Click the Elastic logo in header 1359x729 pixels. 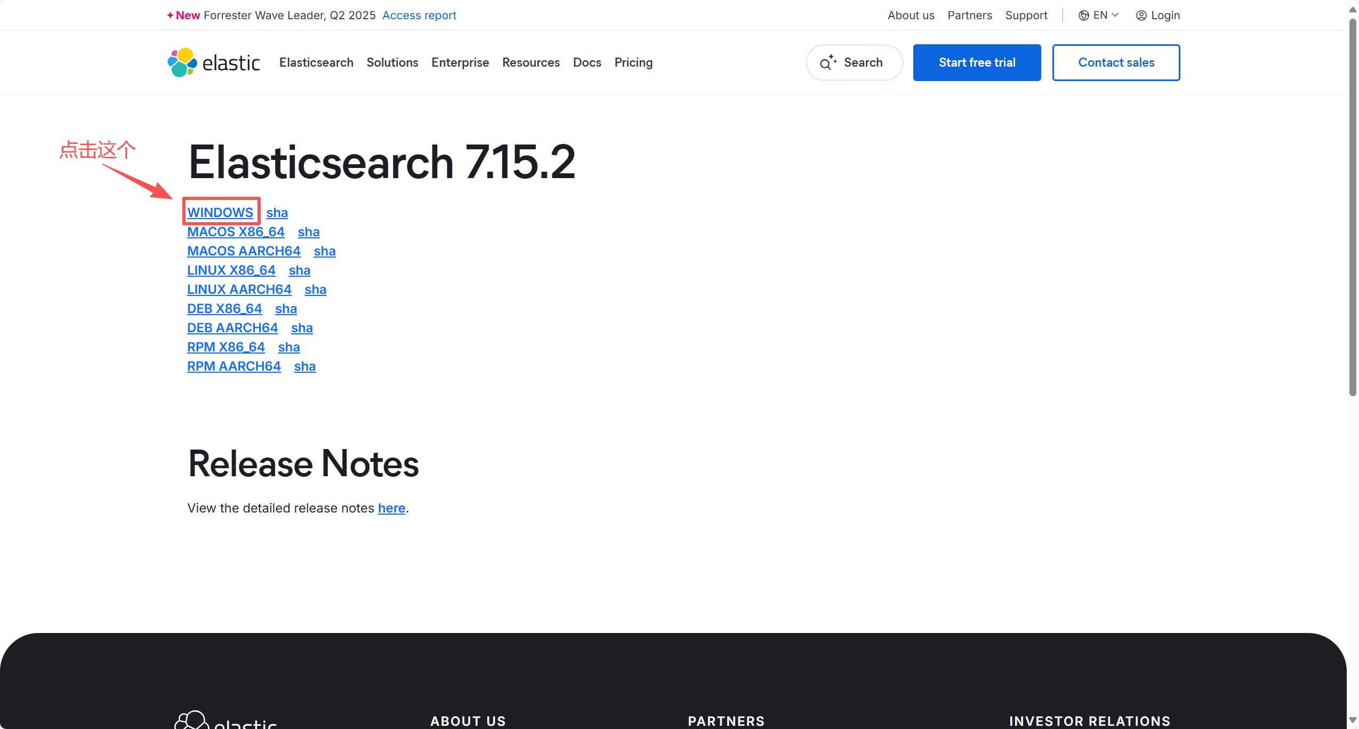213,62
